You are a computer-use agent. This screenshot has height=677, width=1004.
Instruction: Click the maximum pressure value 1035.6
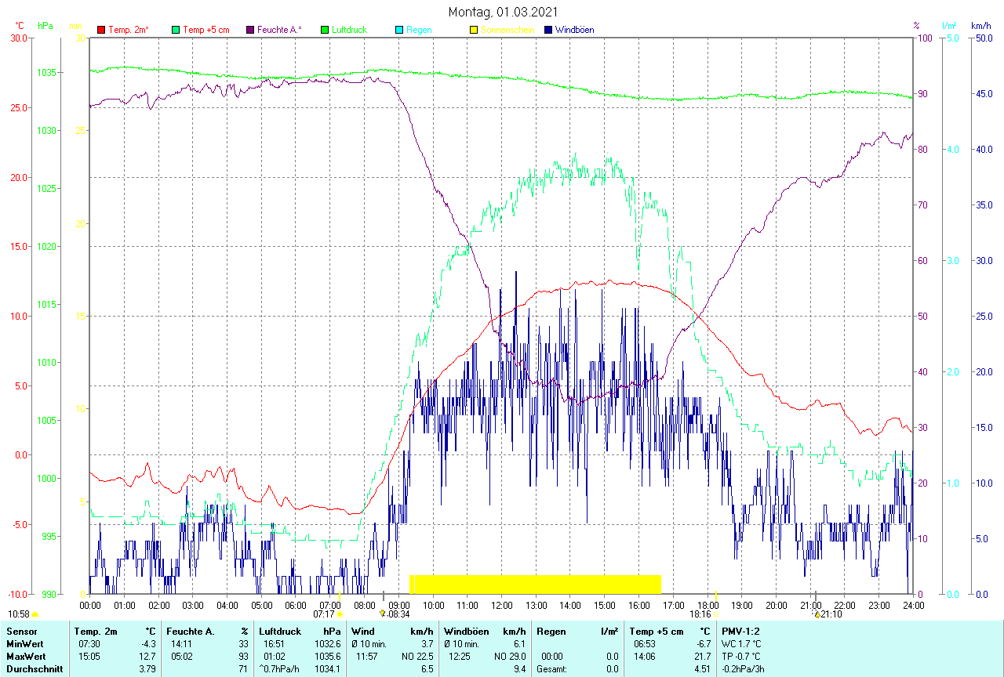tap(327, 656)
